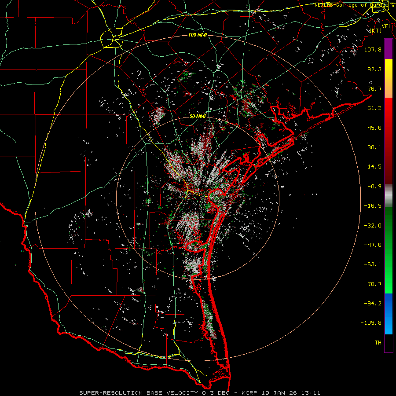Click the 45.6 legend value
396x396 pixels.
tap(374, 128)
